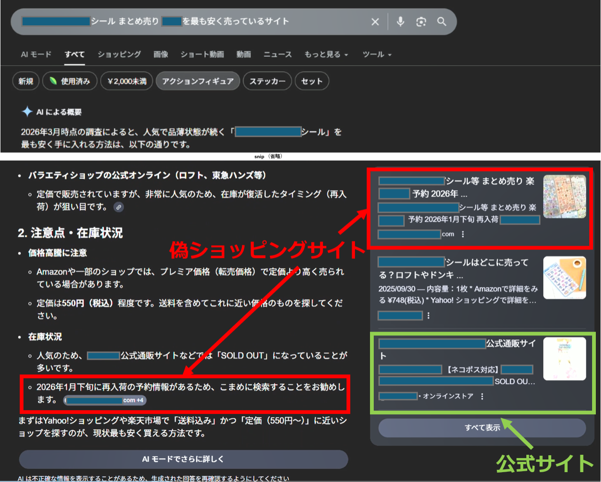Switch to the ショッピング tab
The width and height of the screenshot is (601, 482).
[x=119, y=54]
